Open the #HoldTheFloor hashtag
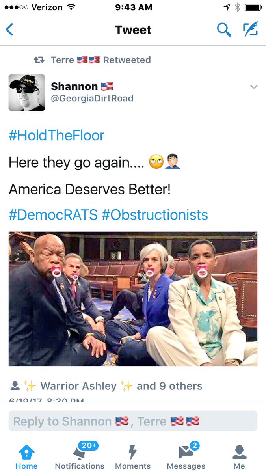The height and width of the screenshot is (473, 266). click(56, 136)
